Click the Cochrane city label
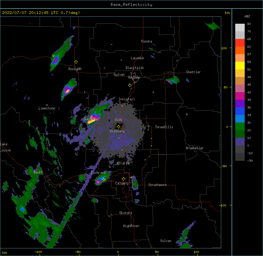The image size is (263, 256). click(98, 173)
